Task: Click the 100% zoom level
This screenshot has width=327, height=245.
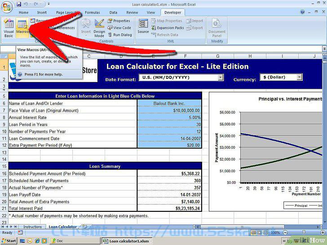Action: 275,232
